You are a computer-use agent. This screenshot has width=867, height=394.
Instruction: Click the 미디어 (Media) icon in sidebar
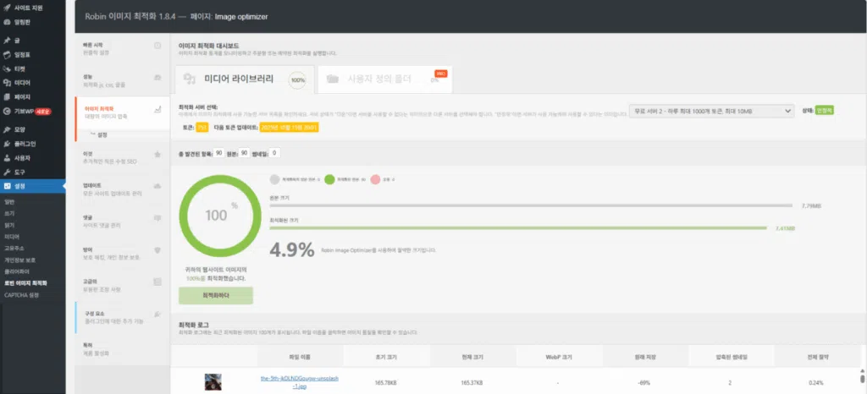pyautogui.click(x=8, y=83)
